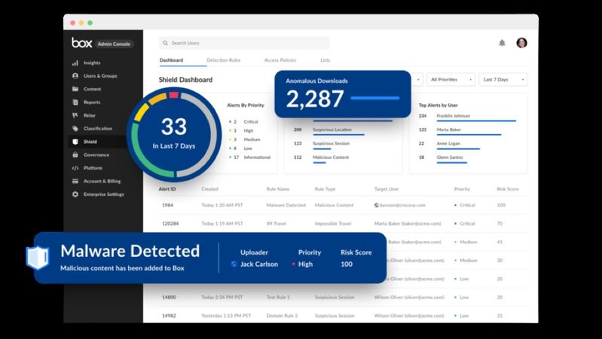Viewport: 602px width, 339px height.
Task: Sort by the Risk Score column header
Action: pos(508,189)
